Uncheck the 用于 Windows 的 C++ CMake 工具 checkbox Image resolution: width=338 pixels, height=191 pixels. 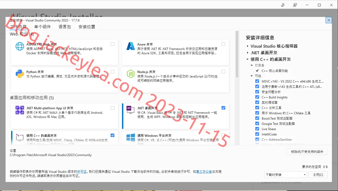click(257, 113)
